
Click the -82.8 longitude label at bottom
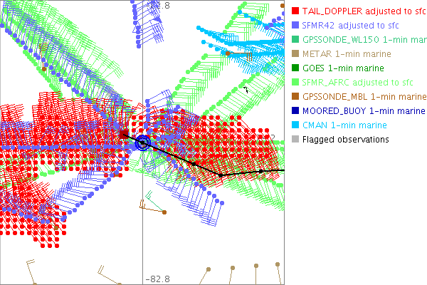pyautogui.click(x=158, y=279)
